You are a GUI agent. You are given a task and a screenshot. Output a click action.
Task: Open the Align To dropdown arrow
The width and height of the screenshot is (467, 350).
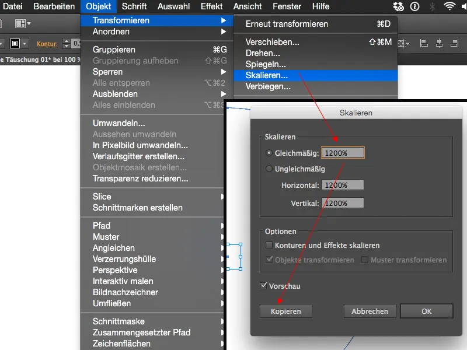point(407,44)
